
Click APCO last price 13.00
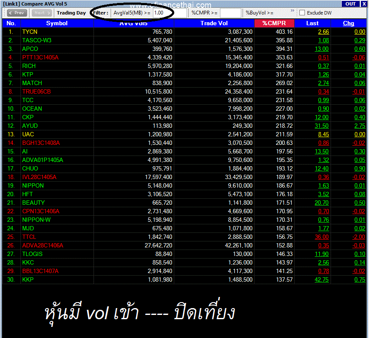[322, 49]
